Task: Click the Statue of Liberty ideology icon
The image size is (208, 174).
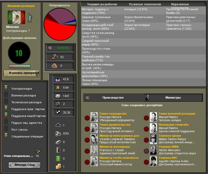Action: coord(30,18)
